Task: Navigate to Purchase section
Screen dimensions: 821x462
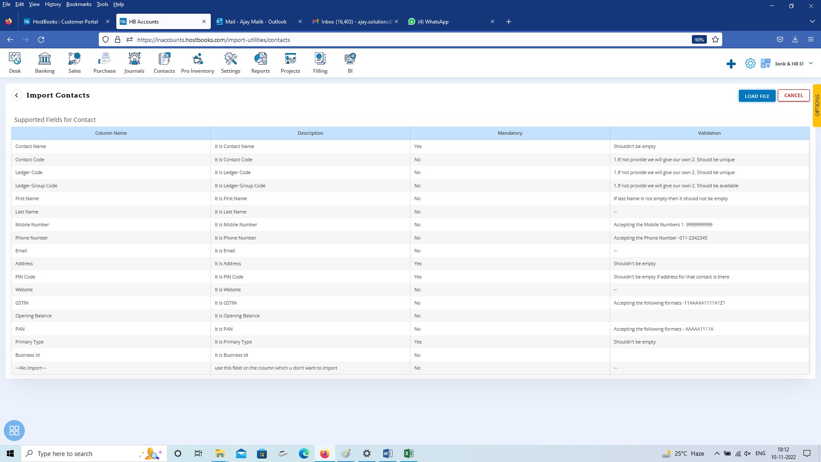Action: tap(104, 62)
